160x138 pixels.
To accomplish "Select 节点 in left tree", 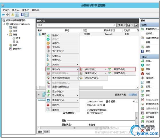I will (15, 31).
